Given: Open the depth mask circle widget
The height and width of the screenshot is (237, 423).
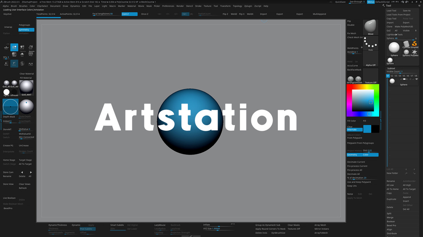Looking at the screenshot, I should click(11, 107).
